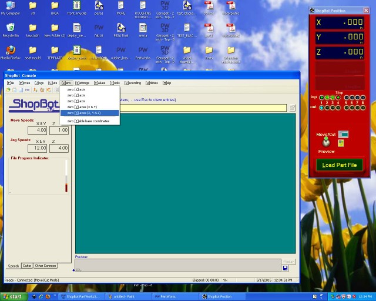Open the My Computer desktop icon
This screenshot has height=301, width=376.
pos(11,8)
